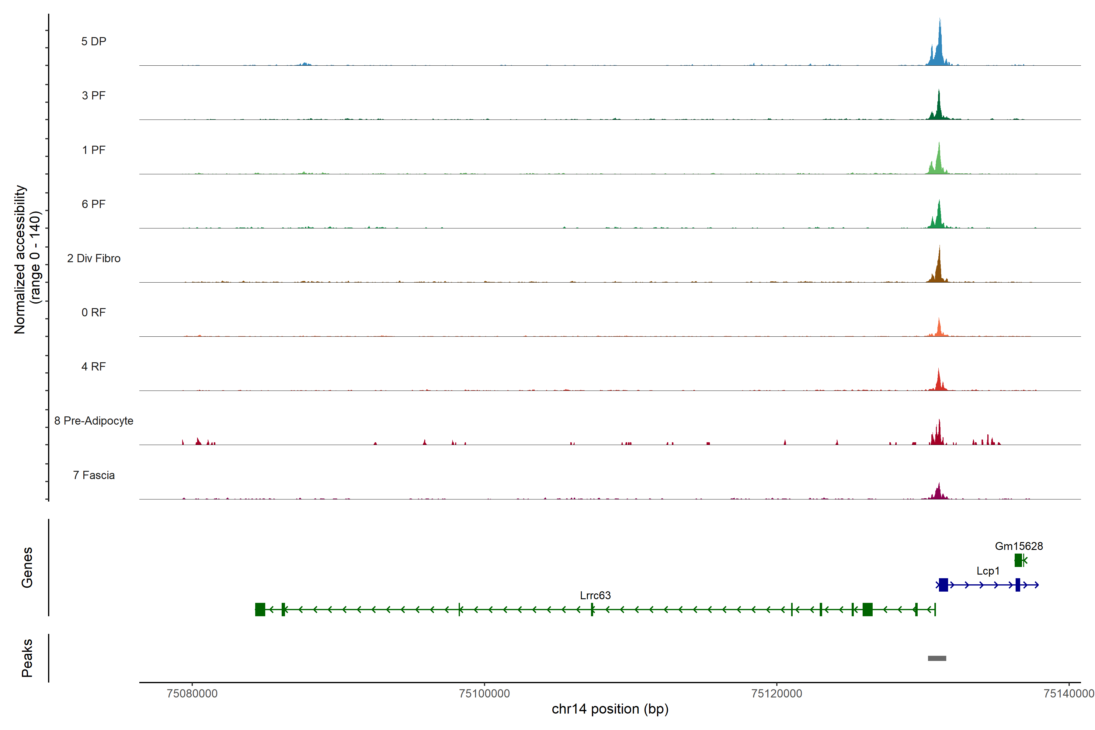Click the leftmost green Lrrc63 exon box

260,610
